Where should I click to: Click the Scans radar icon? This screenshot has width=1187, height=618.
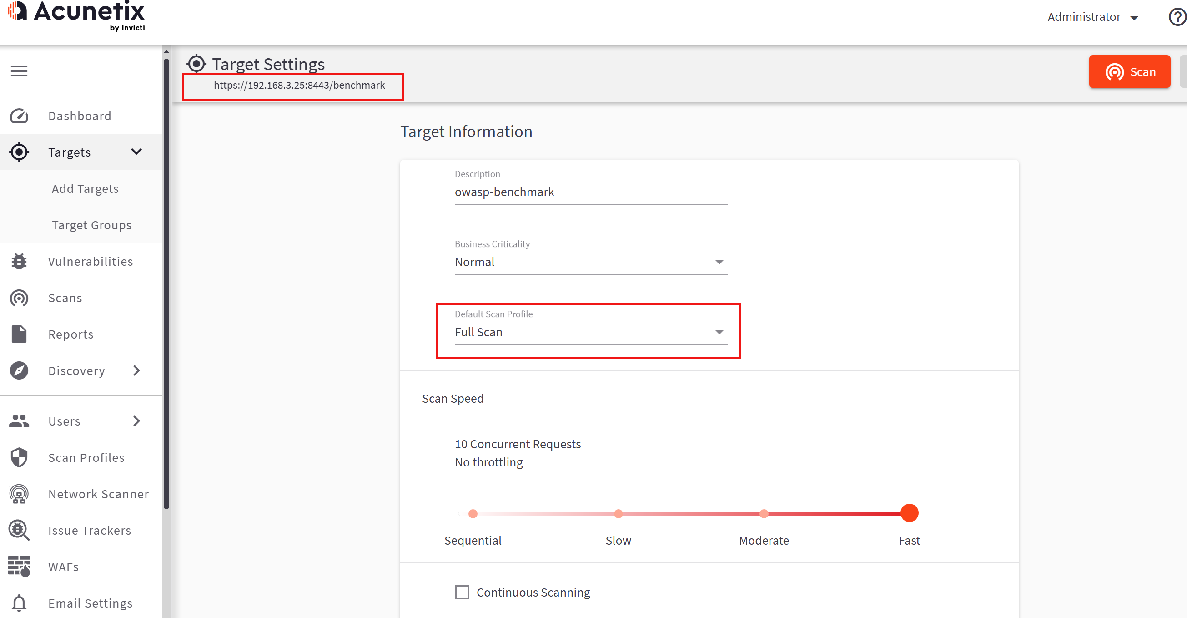click(19, 298)
